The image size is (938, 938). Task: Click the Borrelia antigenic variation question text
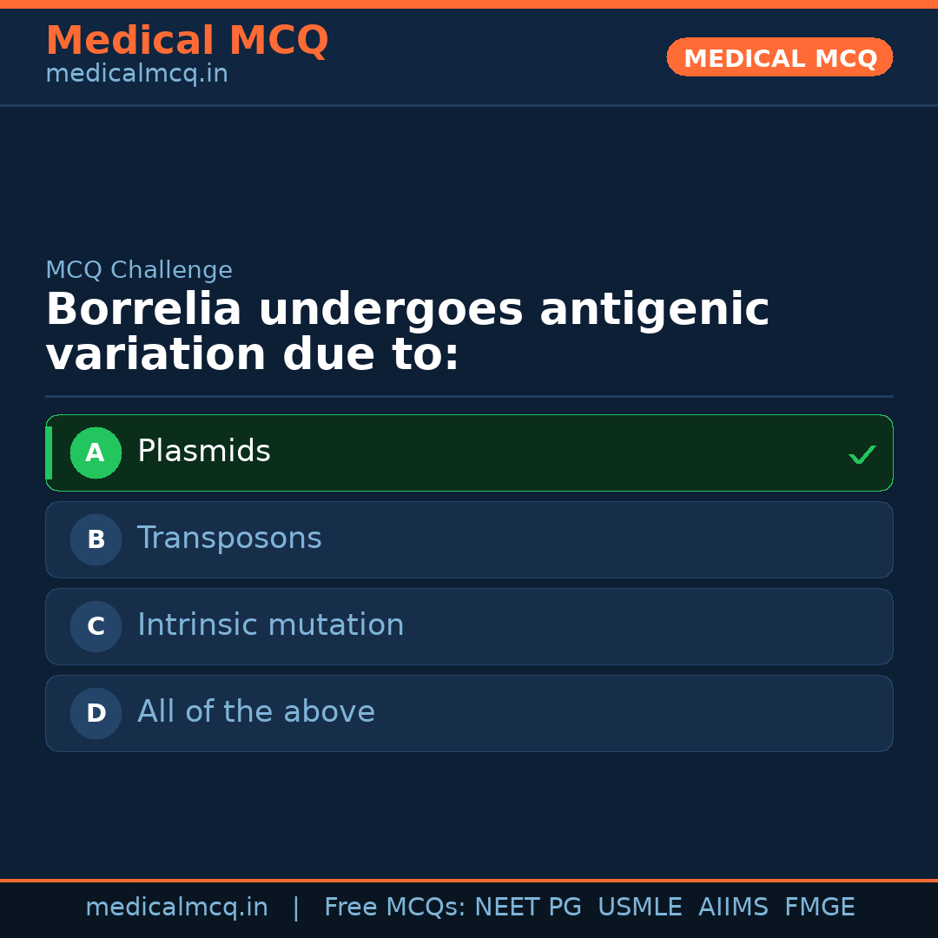[x=406, y=332]
